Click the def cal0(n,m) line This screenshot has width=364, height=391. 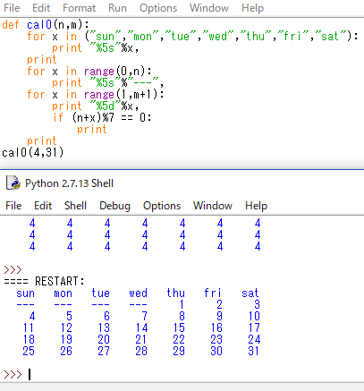click(46, 24)
